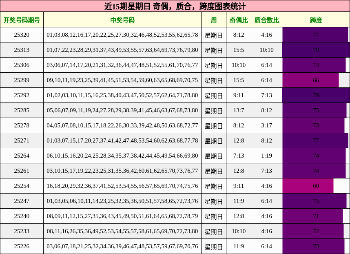Click the winning numbers of period 25313
Viewport: 350px width, 254px height.
122,50
